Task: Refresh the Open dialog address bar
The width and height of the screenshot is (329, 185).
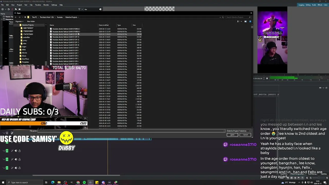Action: coord(223,17)
